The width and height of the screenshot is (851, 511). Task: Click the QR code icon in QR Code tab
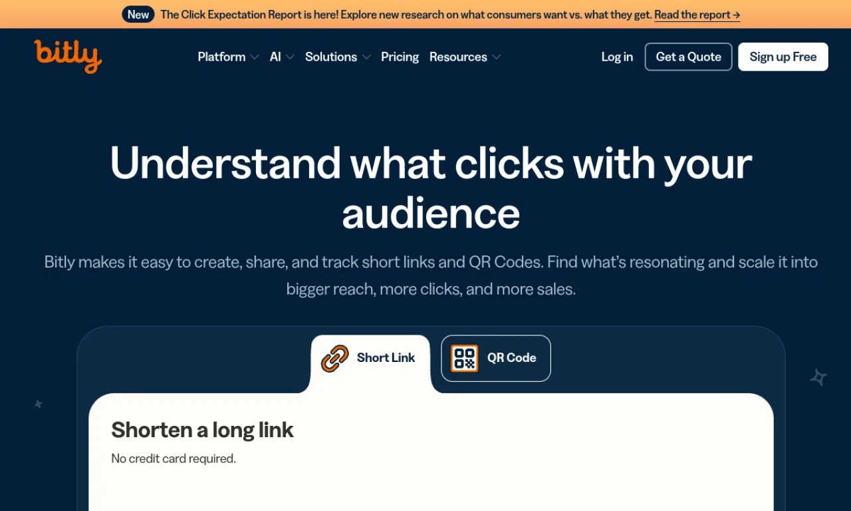pyautogui.click(x=464, y=358)
